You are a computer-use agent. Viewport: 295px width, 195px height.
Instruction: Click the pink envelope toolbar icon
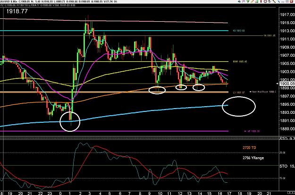tap(244, 1)
